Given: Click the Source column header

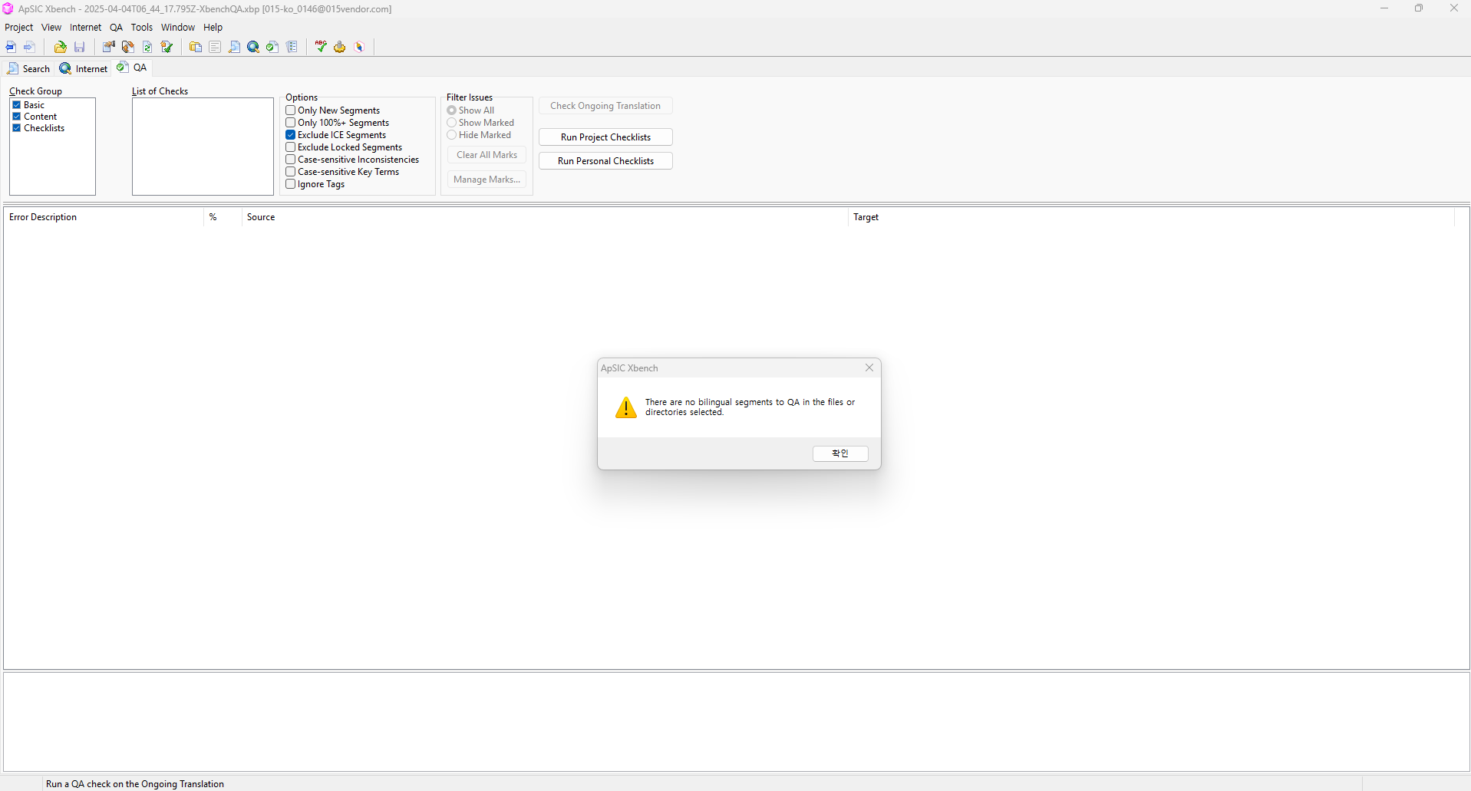Looking at the screenshot, I should coord(261,217).
